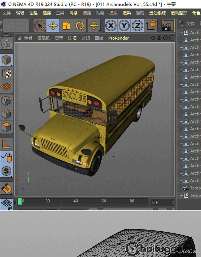Viewport: 201px width, 257px height.
Task: Open the 运动图形 menu
Action: point(179,13)
